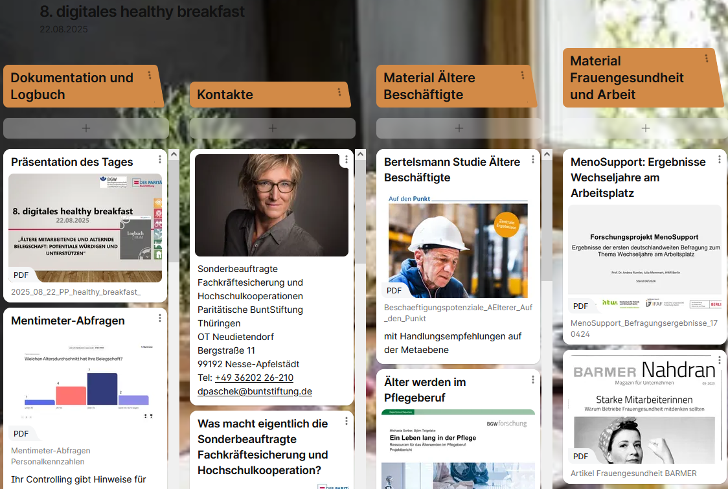Screen dimensions: 728x489
Task: Open options on the contact photo card
Action: [x=347, y=159]
